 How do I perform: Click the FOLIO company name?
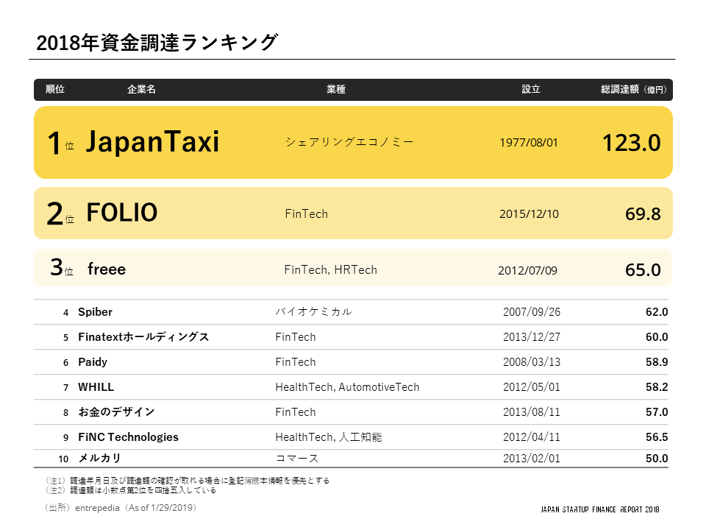(122, 213)
